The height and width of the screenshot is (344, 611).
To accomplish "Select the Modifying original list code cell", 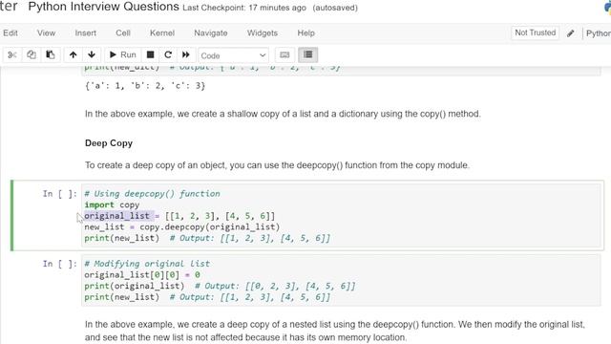I will [x=341, y=280].
